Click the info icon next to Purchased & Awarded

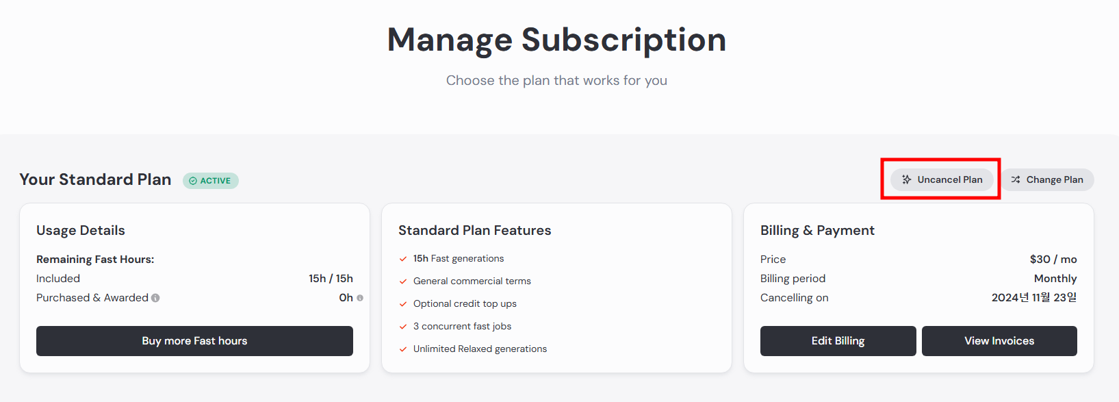[x=155, y=298]
